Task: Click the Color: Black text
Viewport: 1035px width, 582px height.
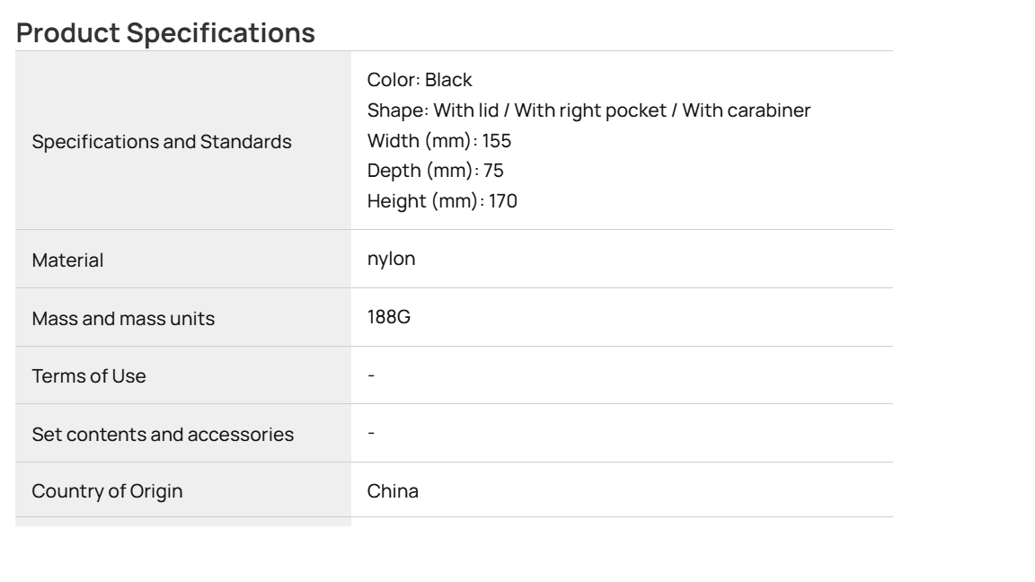Action: (x=420, y=80)
